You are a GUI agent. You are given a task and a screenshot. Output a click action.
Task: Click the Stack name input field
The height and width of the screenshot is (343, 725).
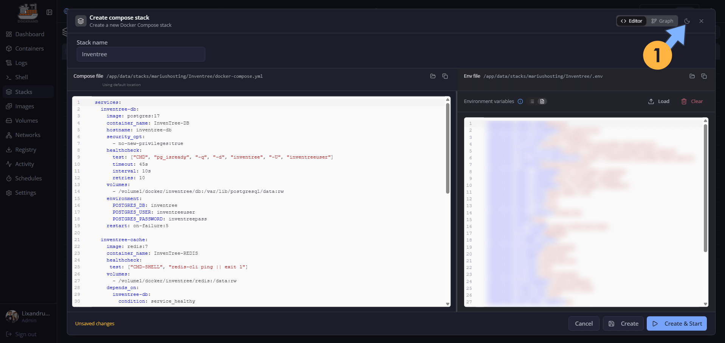[x=141, y=54]
